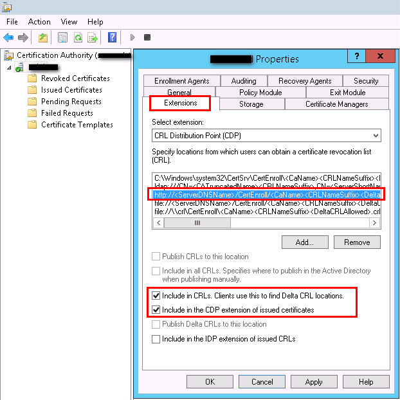The width and height of the screenshot is (400, 400).
Task: Toggle Include in the CDP extension checkbox
Action: point(156,310)
